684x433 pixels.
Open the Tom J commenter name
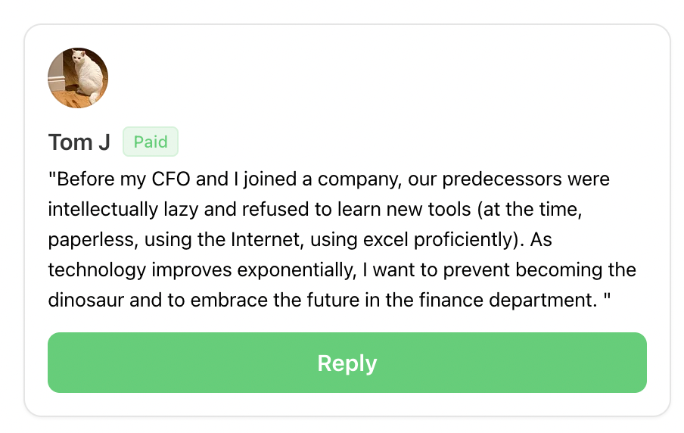coord(79,142)
